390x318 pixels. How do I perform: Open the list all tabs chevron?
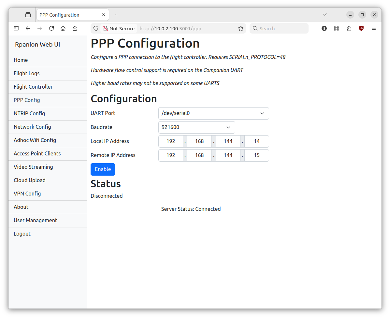point(325,15)
